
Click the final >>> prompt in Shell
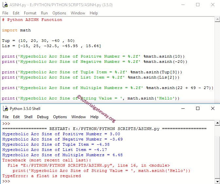pyautogui.click(x=6, y=181)
